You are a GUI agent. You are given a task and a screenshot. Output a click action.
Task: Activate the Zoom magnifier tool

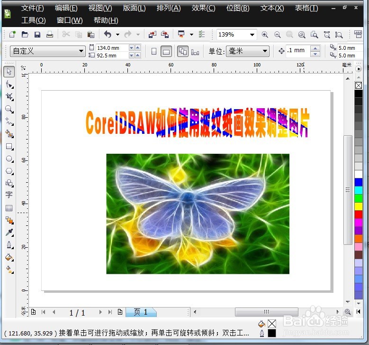[9, 109]
